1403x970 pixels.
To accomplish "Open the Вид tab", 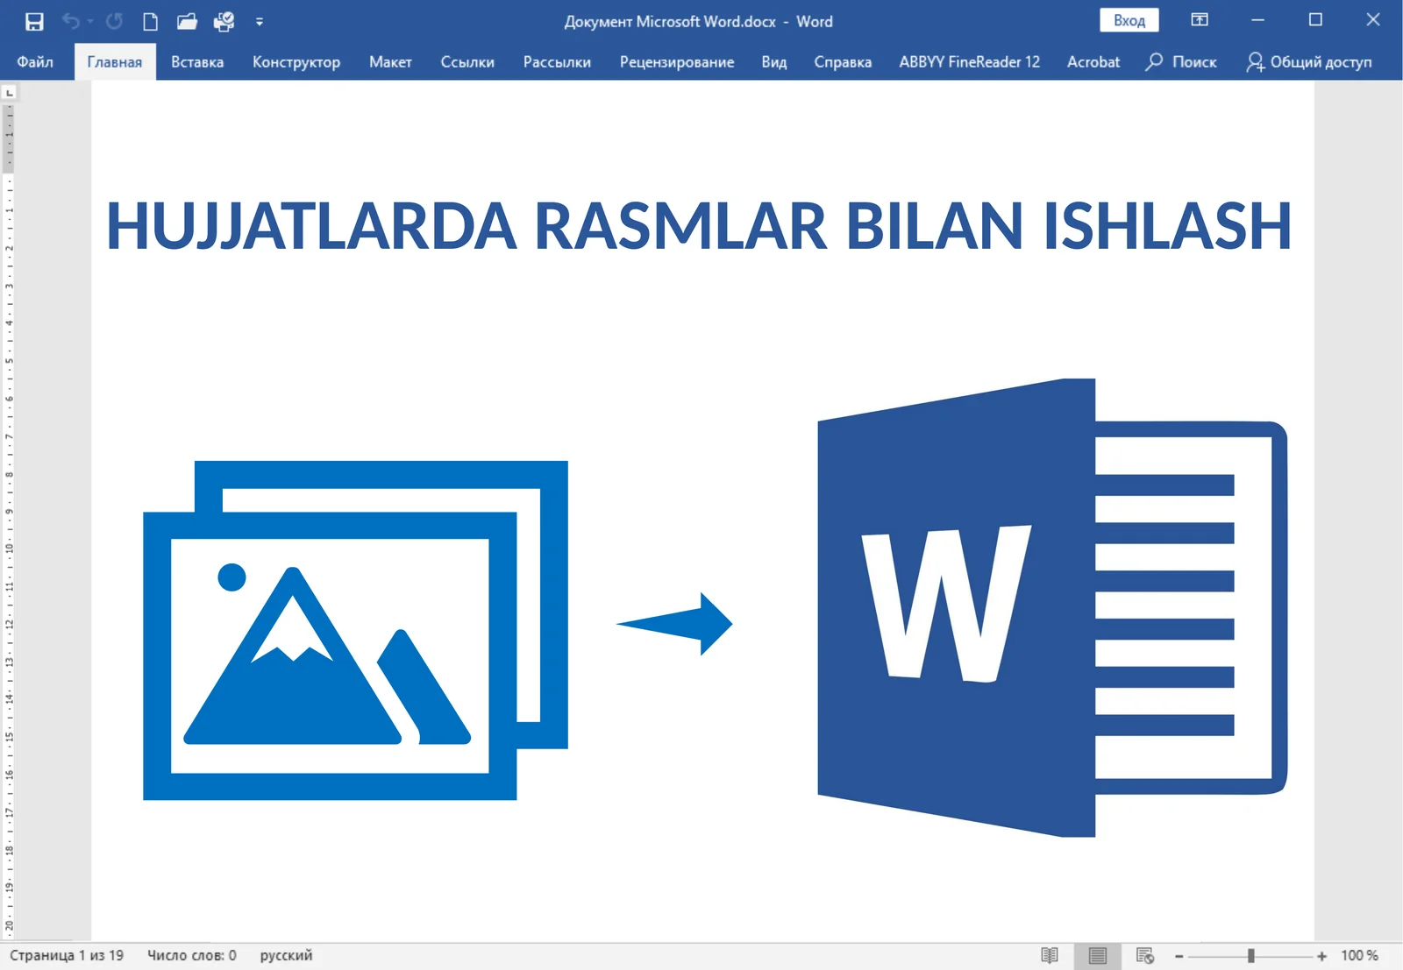I will pos(774,62).
